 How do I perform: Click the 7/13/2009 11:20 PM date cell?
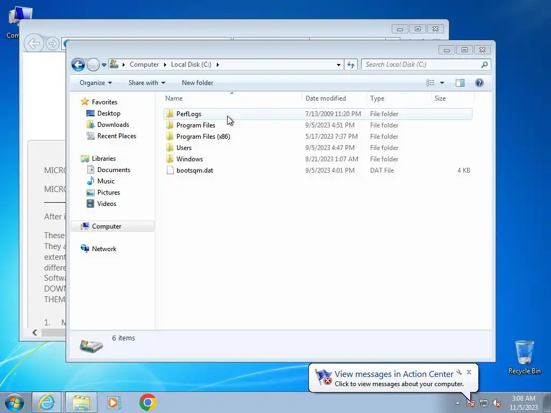click(x=333, y=114)
